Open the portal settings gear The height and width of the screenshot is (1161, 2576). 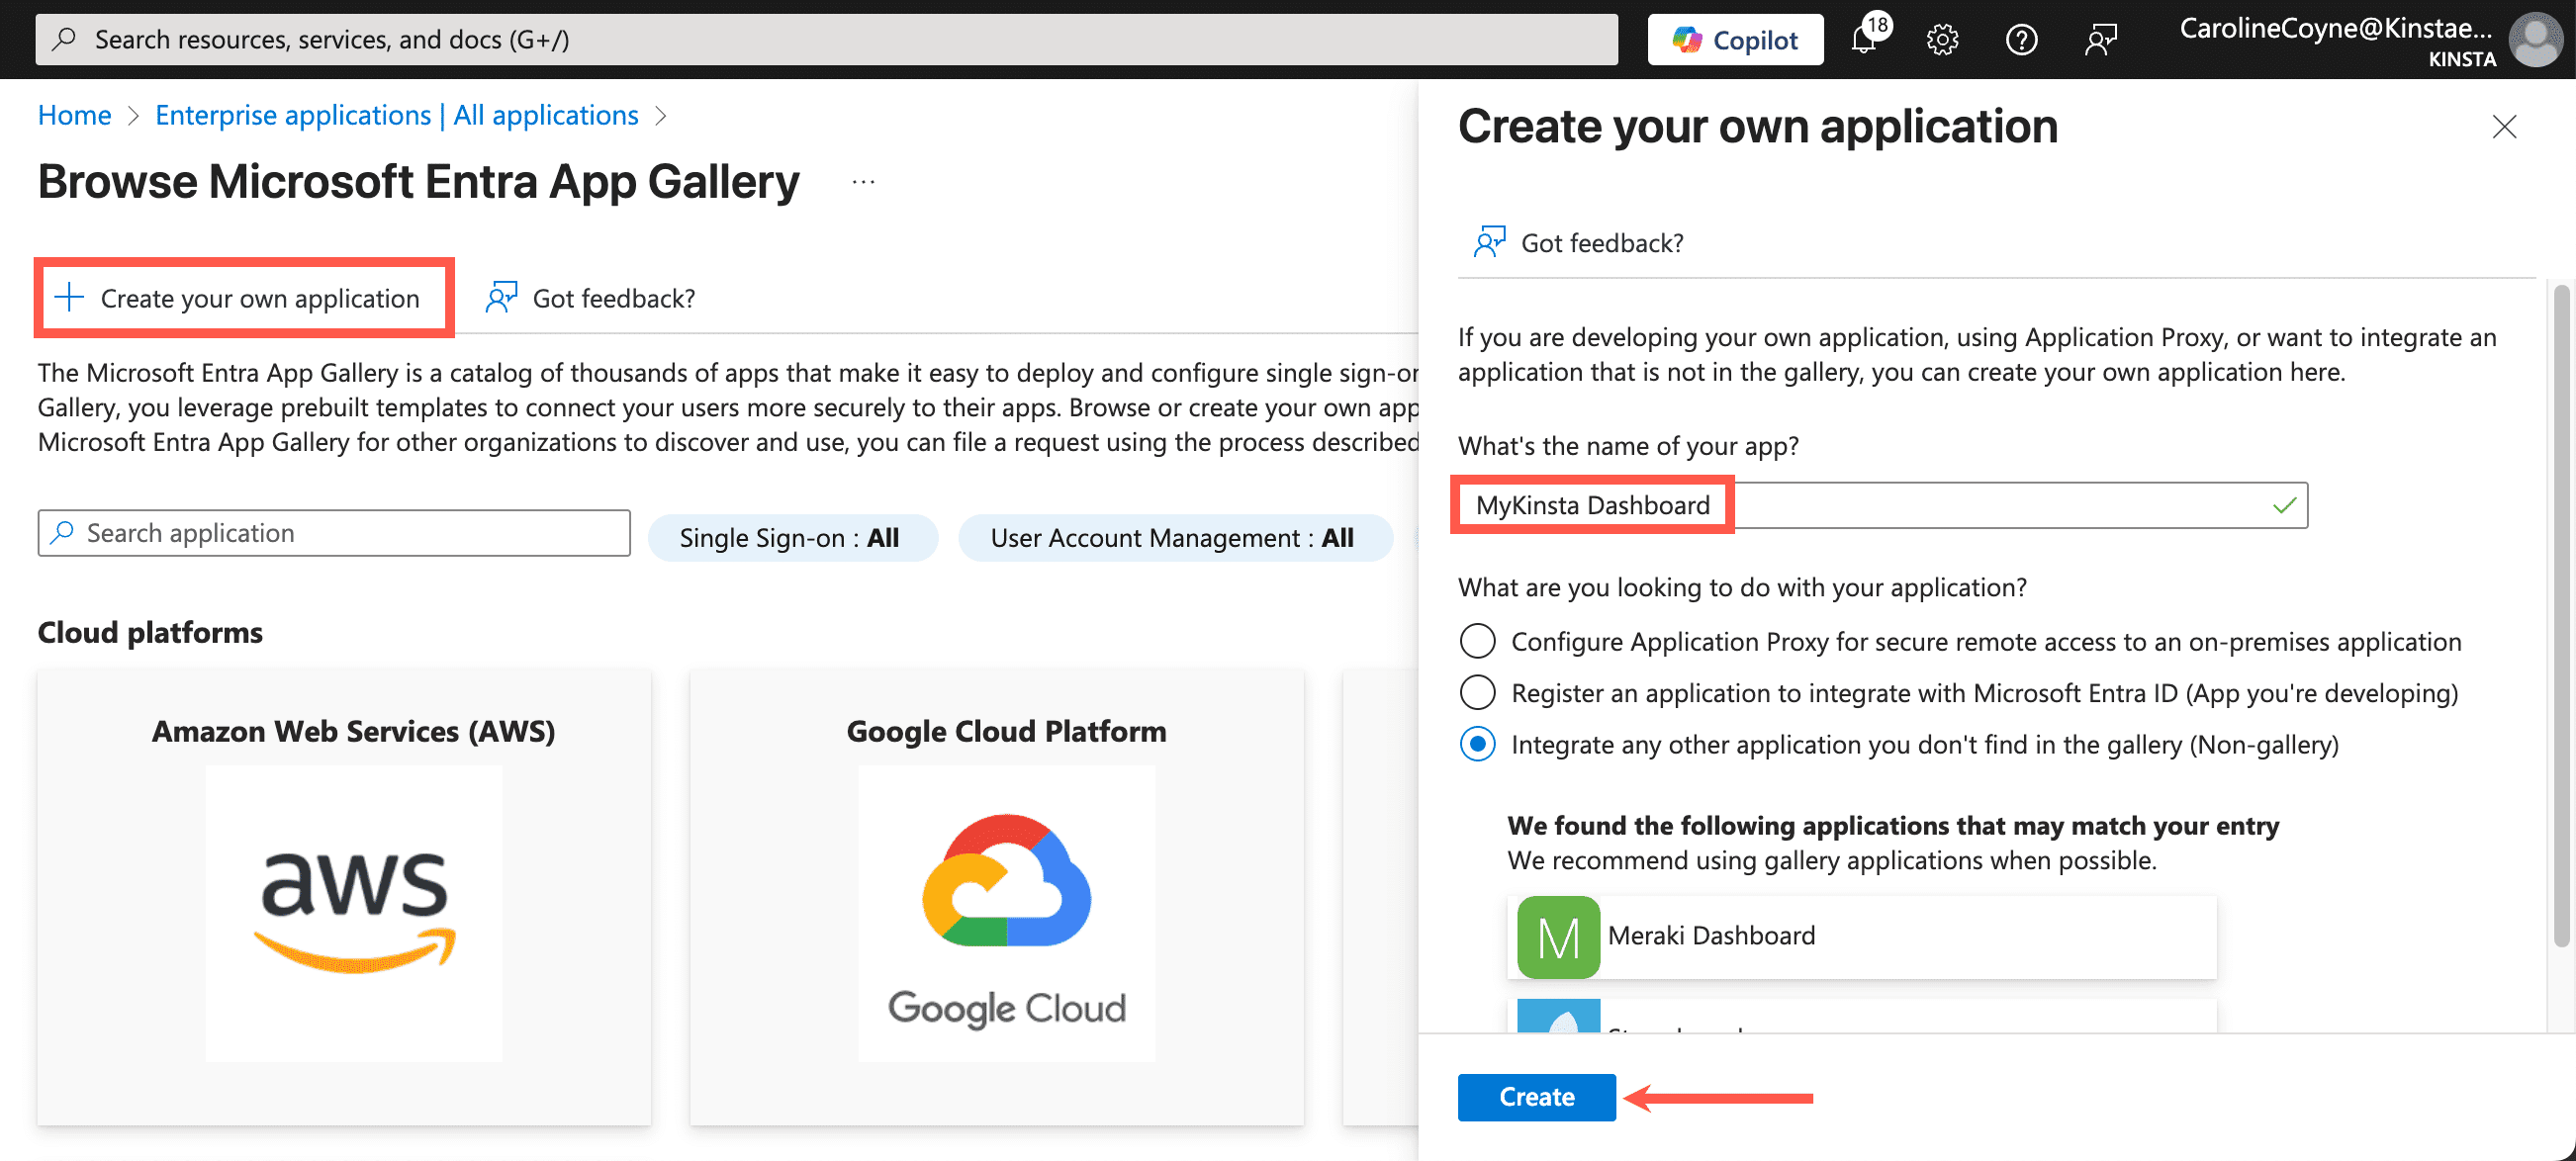pos(1941,39)
